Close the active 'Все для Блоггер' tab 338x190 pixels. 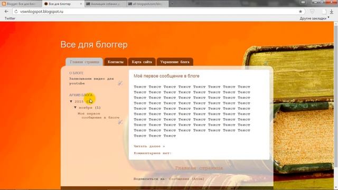coord(81,4)
